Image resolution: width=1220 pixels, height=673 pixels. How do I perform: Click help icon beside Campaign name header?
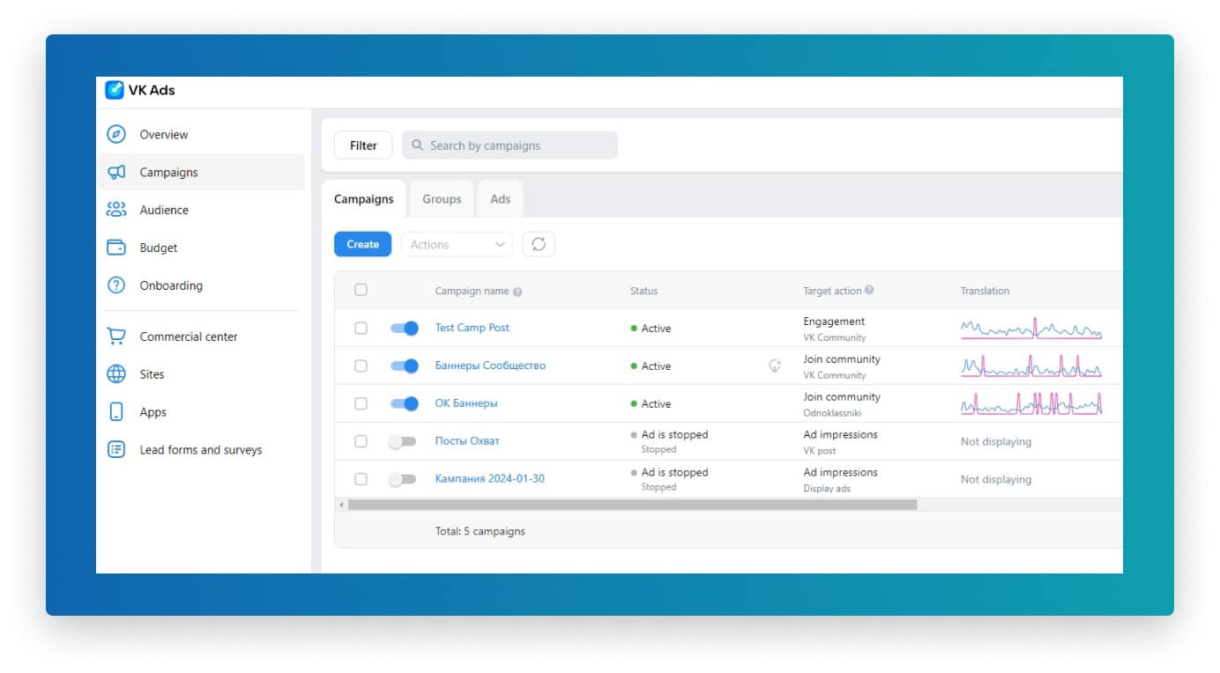point(517,292)
